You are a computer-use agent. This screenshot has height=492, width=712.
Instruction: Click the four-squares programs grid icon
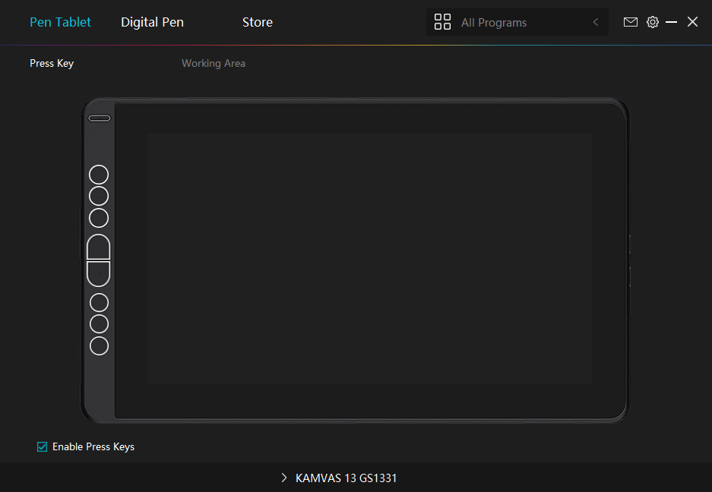(x=442, y=22)
